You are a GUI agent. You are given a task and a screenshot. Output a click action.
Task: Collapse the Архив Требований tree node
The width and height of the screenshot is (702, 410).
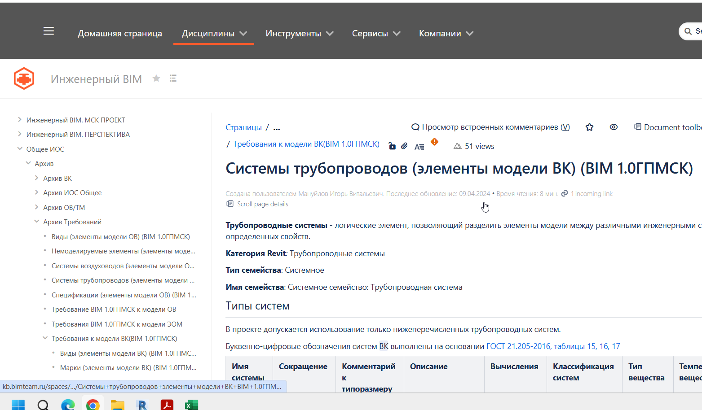pos(37,221)
